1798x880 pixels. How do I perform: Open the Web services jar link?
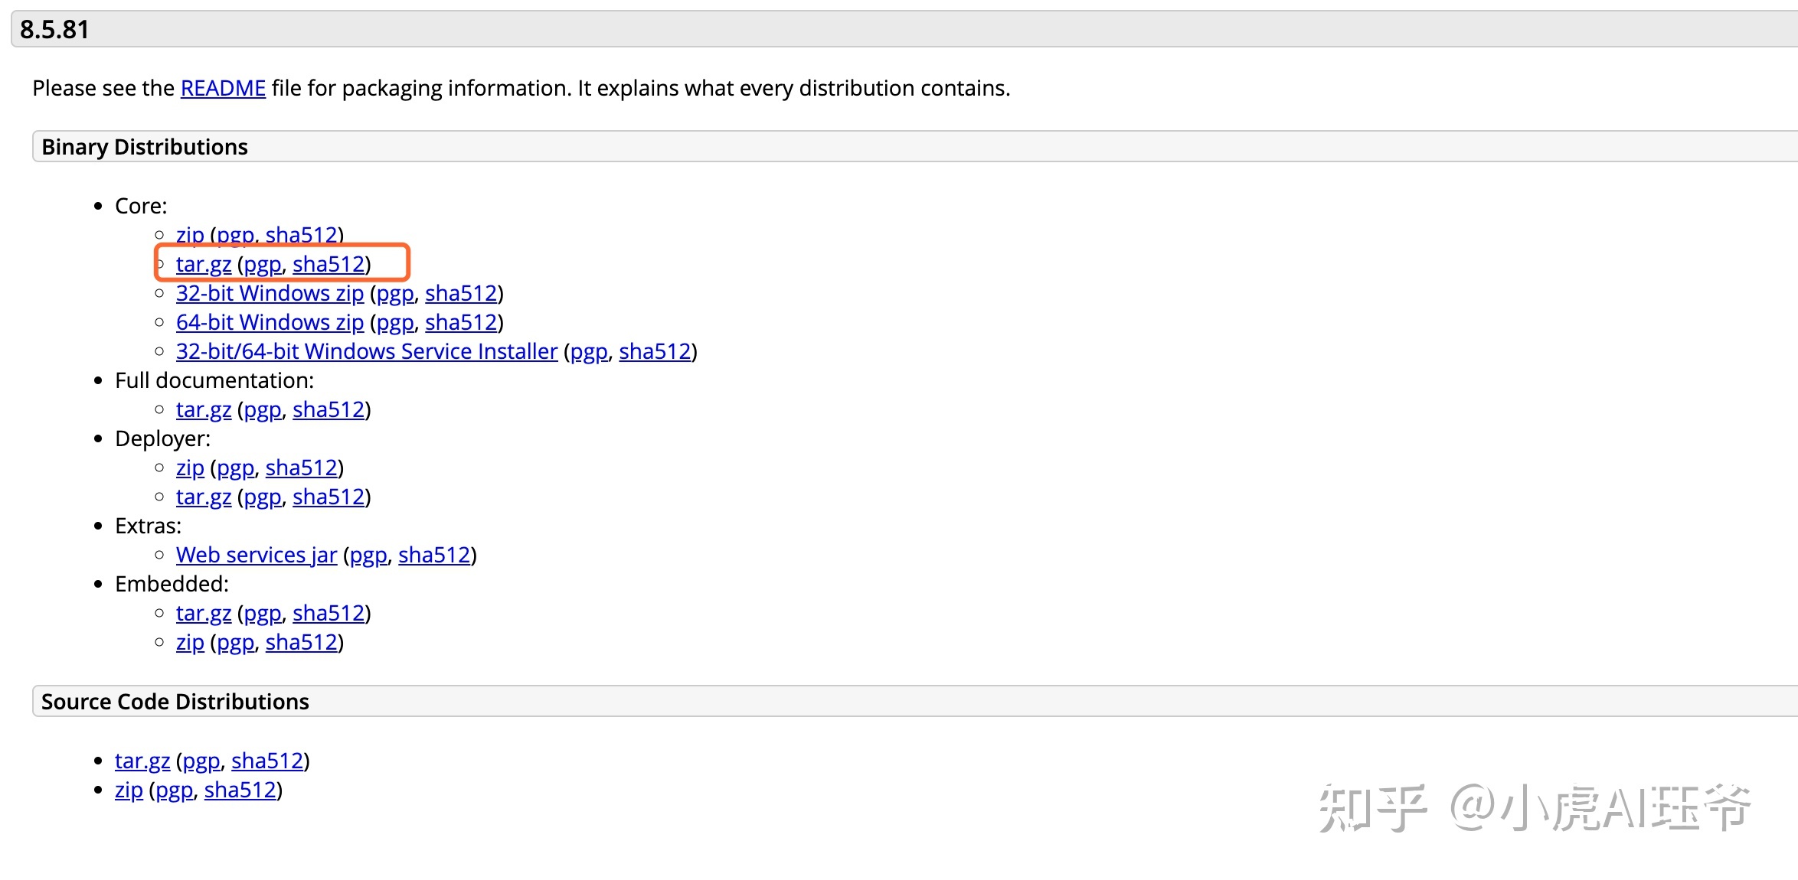click(257, 555)
